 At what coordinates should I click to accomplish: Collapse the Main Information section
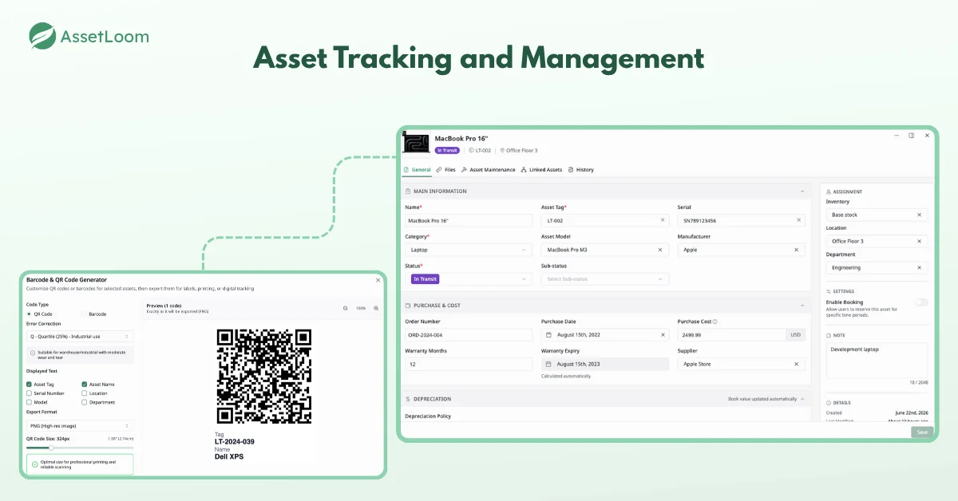tap(802, 191)
